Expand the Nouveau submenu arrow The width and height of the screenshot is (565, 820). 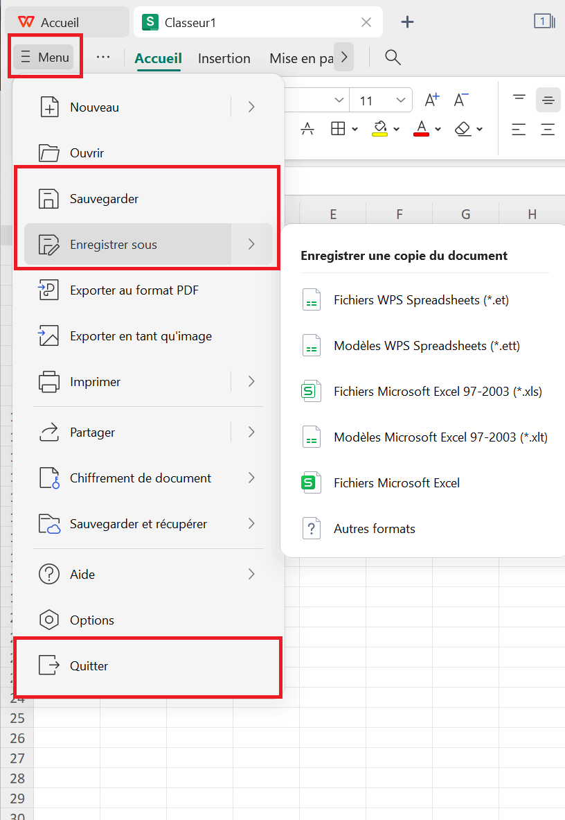pyautogui.click(x=252, y=107)
